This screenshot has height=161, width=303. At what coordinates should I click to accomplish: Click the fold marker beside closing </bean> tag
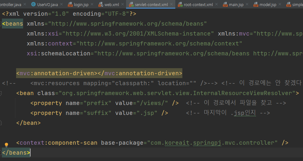[1, 123]
